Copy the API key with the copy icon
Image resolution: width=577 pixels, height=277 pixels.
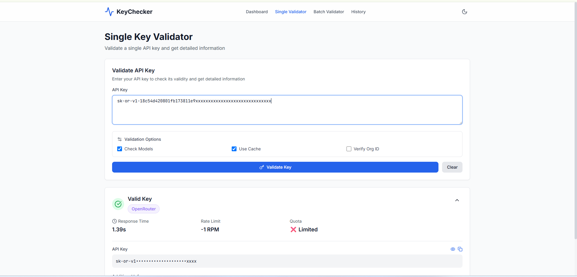pyautogui.click(x=460, y=249)
